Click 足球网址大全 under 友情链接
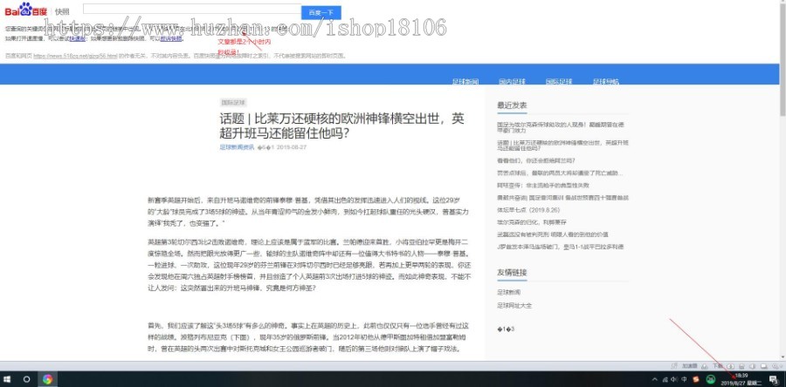Screen dimensions: 786x387 click(x=514, y=305)
